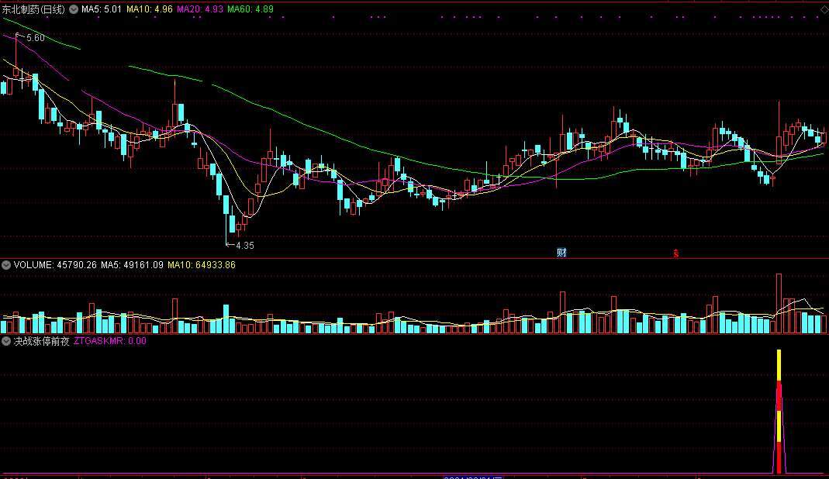Image resolution: width=829 pixels, height=479 pixels.
Task: Click the 5.60 high price annotation
Action: point(35,37)
